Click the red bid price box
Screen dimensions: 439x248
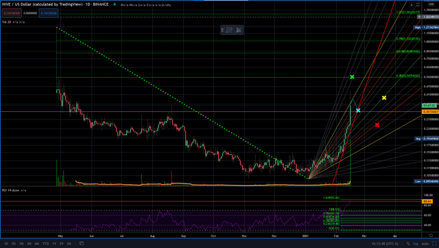click(x=12, y=13)
